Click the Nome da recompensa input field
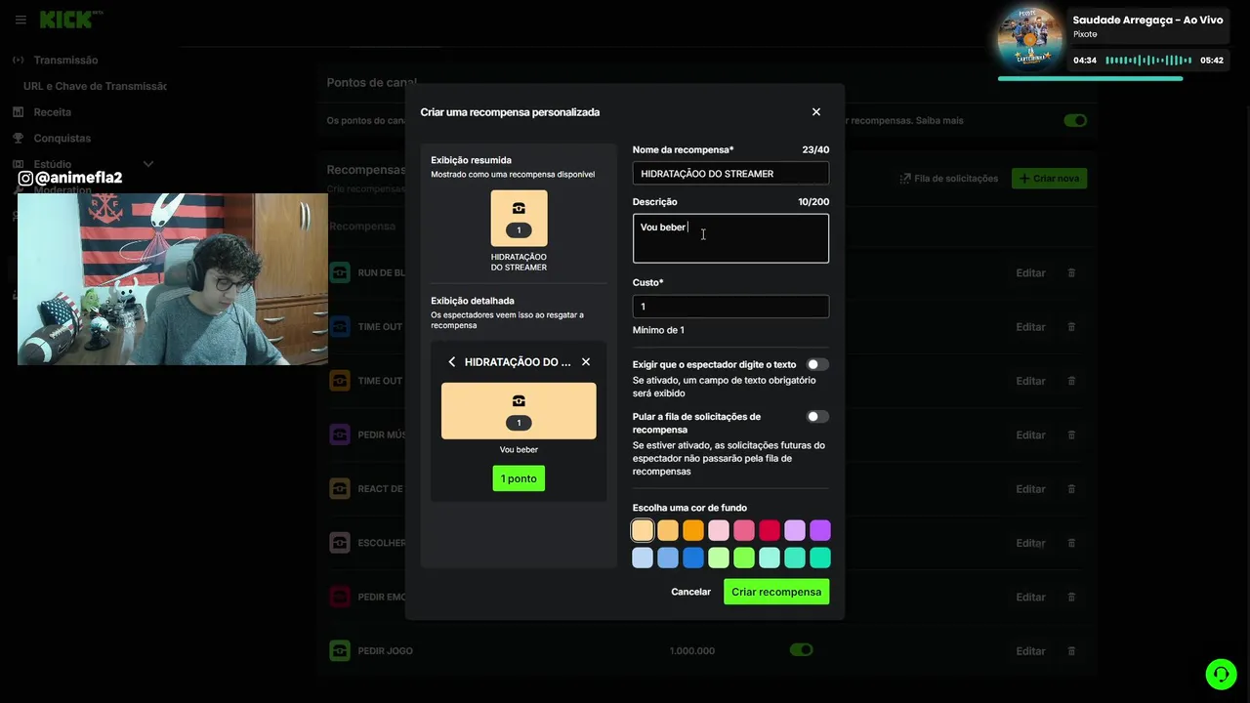This screenshot has height=703, width=1250. pyautogui.click(x=730, y=174)
